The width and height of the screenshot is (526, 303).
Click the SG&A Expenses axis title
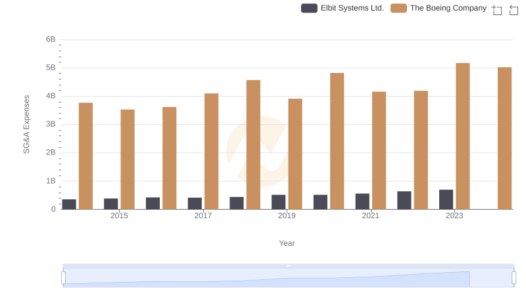tap(26, 124)
